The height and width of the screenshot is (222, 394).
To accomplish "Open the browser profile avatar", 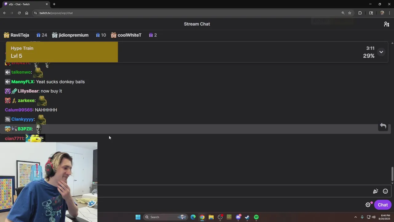I will tap(382, 13).
